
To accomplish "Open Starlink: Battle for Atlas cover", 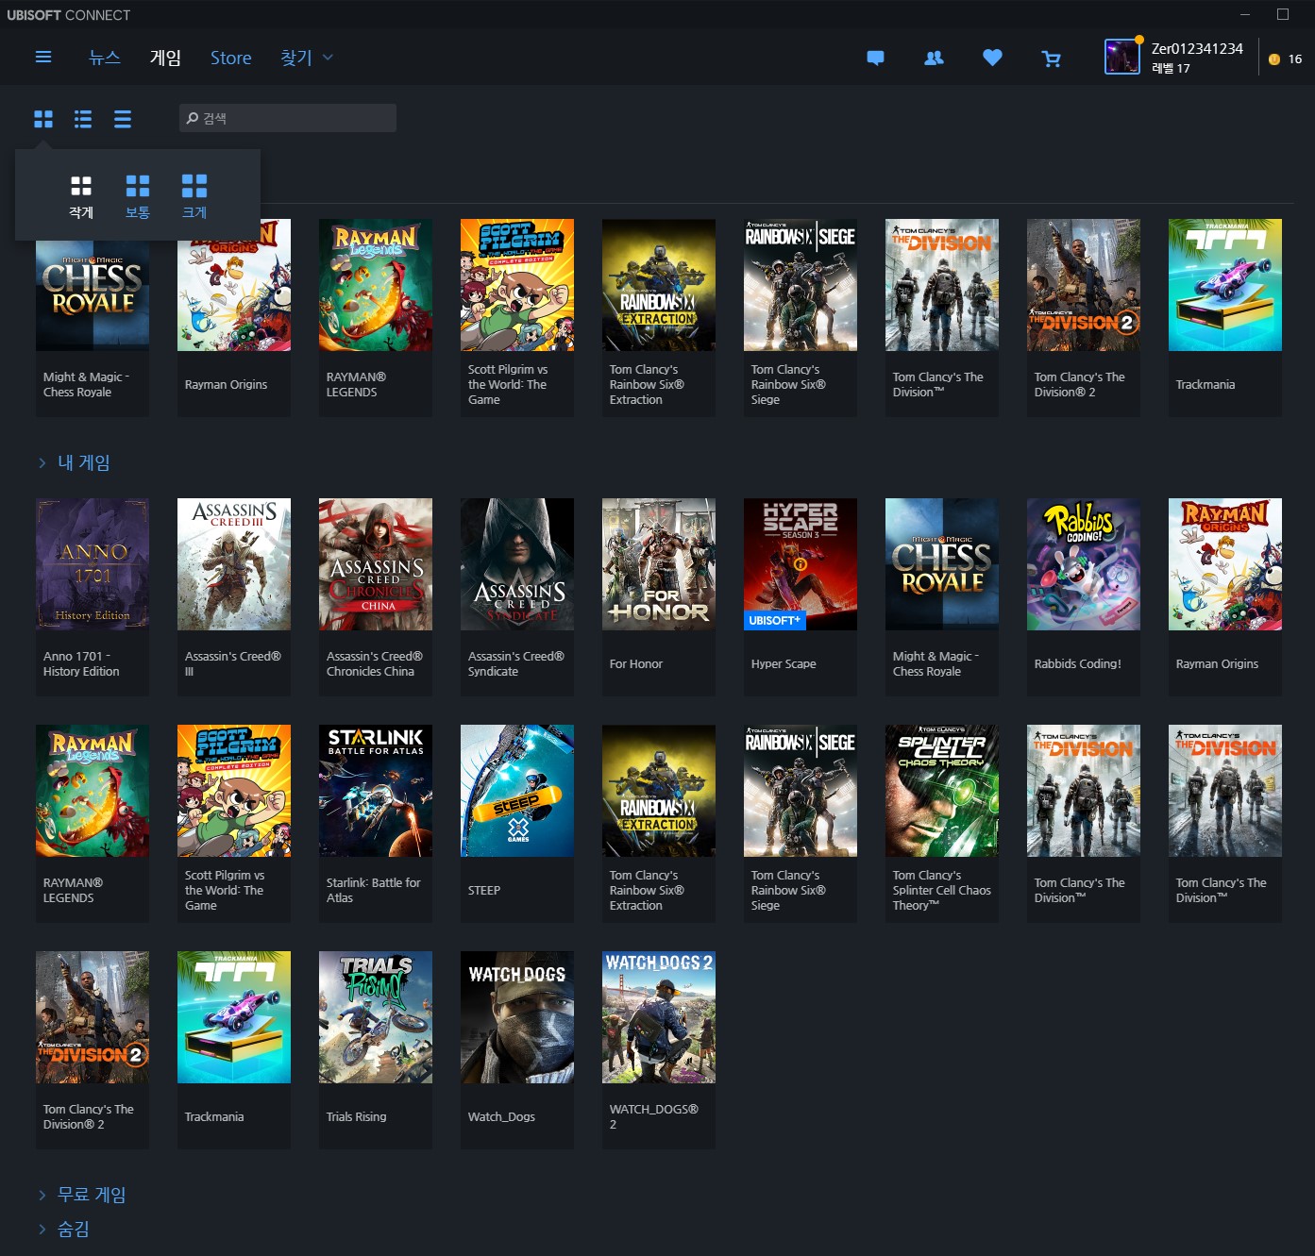I will click(x=376, y=791).
